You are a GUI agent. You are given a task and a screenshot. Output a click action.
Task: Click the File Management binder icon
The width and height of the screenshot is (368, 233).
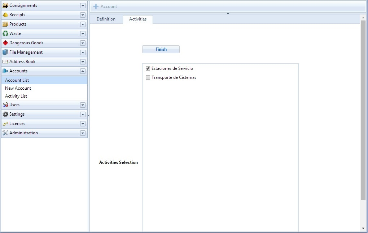(x=5, y=52)
